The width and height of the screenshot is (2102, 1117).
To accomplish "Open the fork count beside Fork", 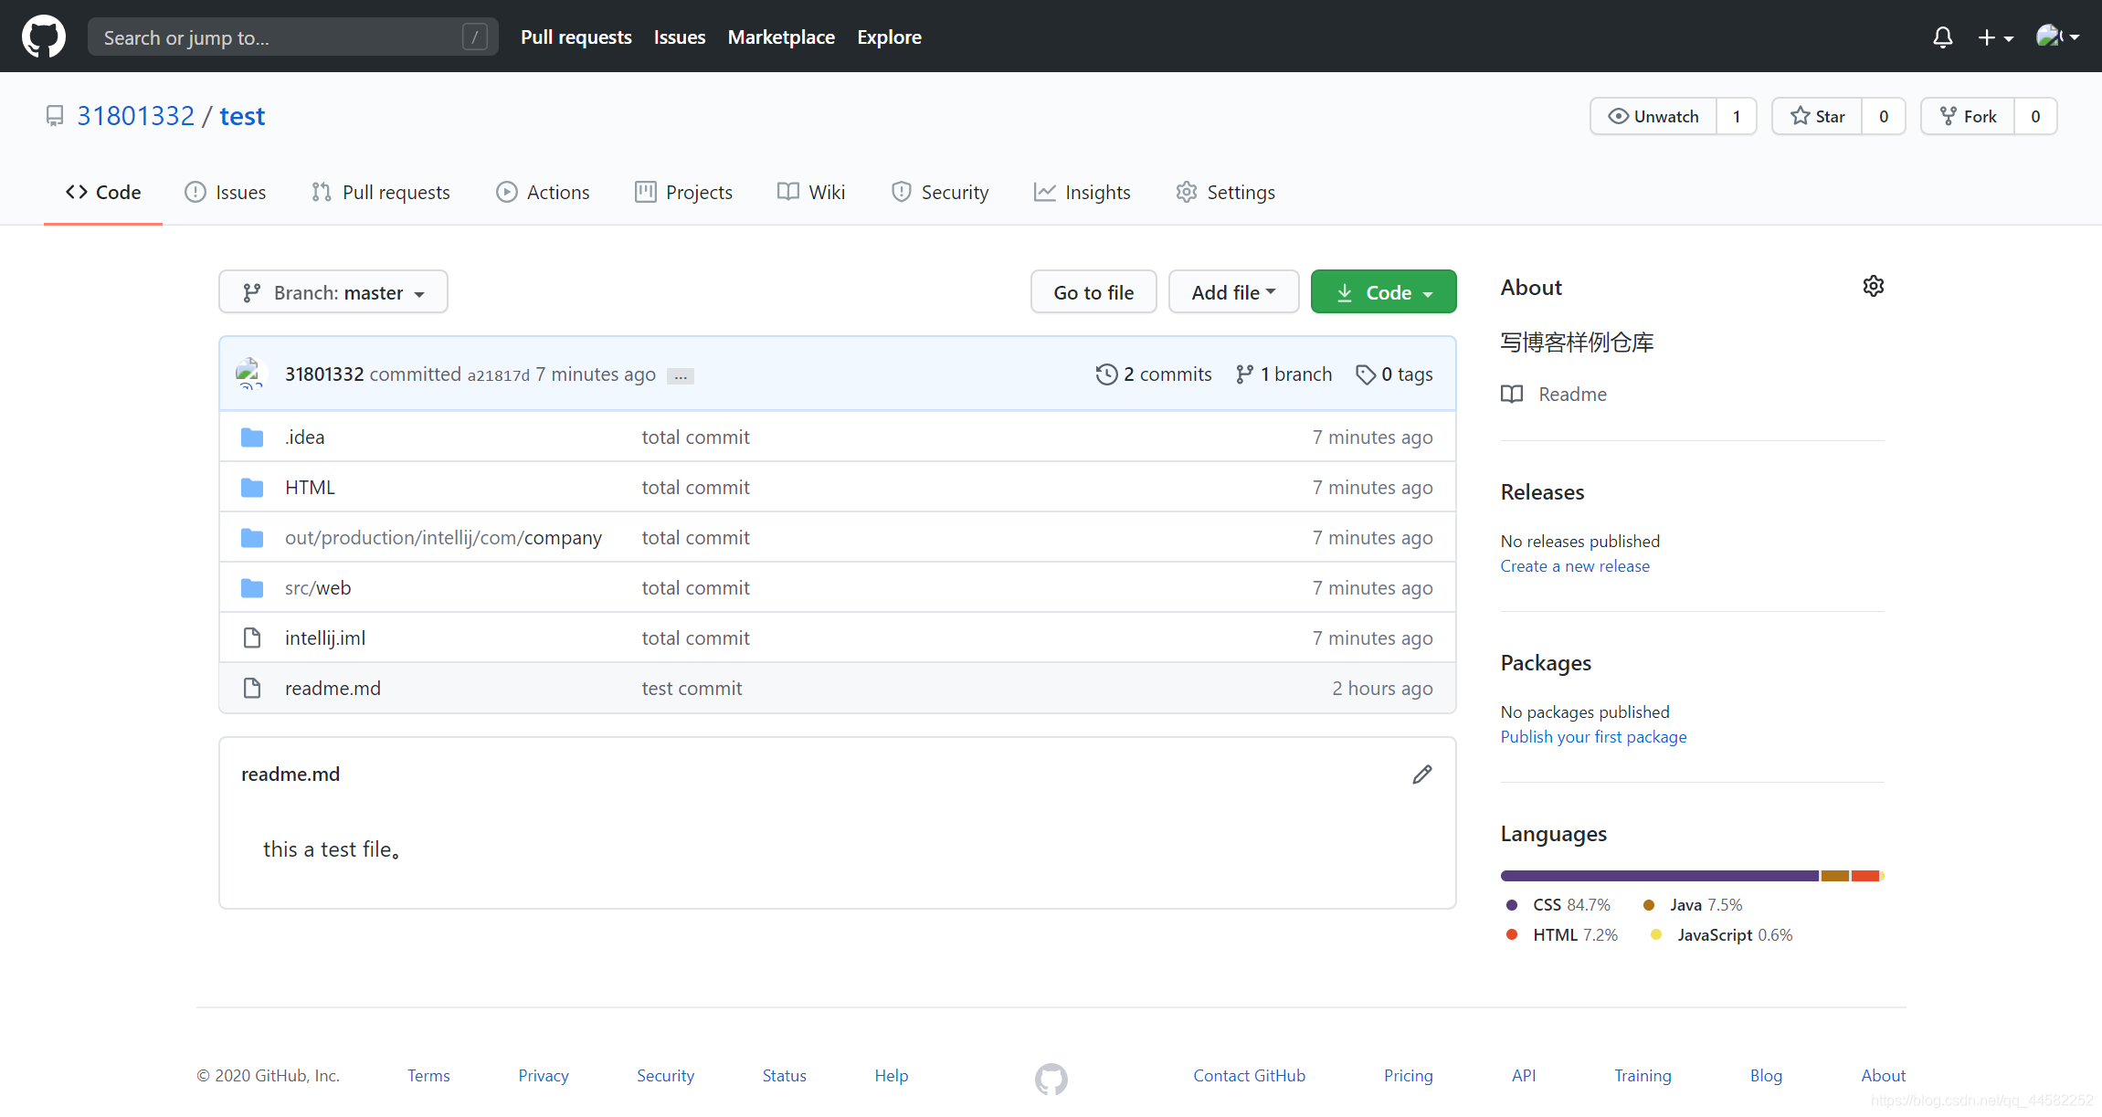I will click(x=2035, y=116).
